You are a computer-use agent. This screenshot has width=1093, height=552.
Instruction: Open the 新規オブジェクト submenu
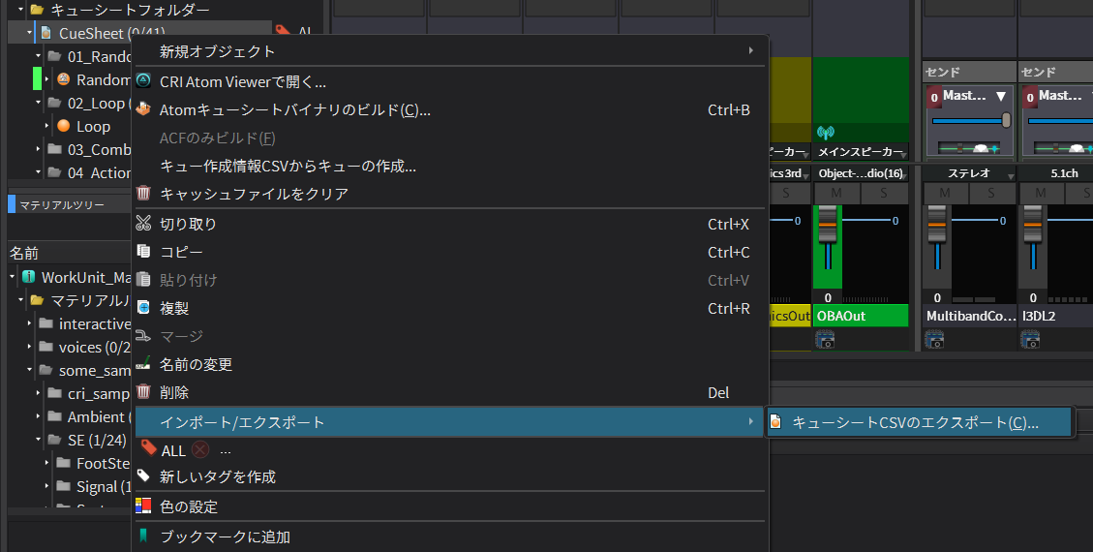tap(450, 51)
